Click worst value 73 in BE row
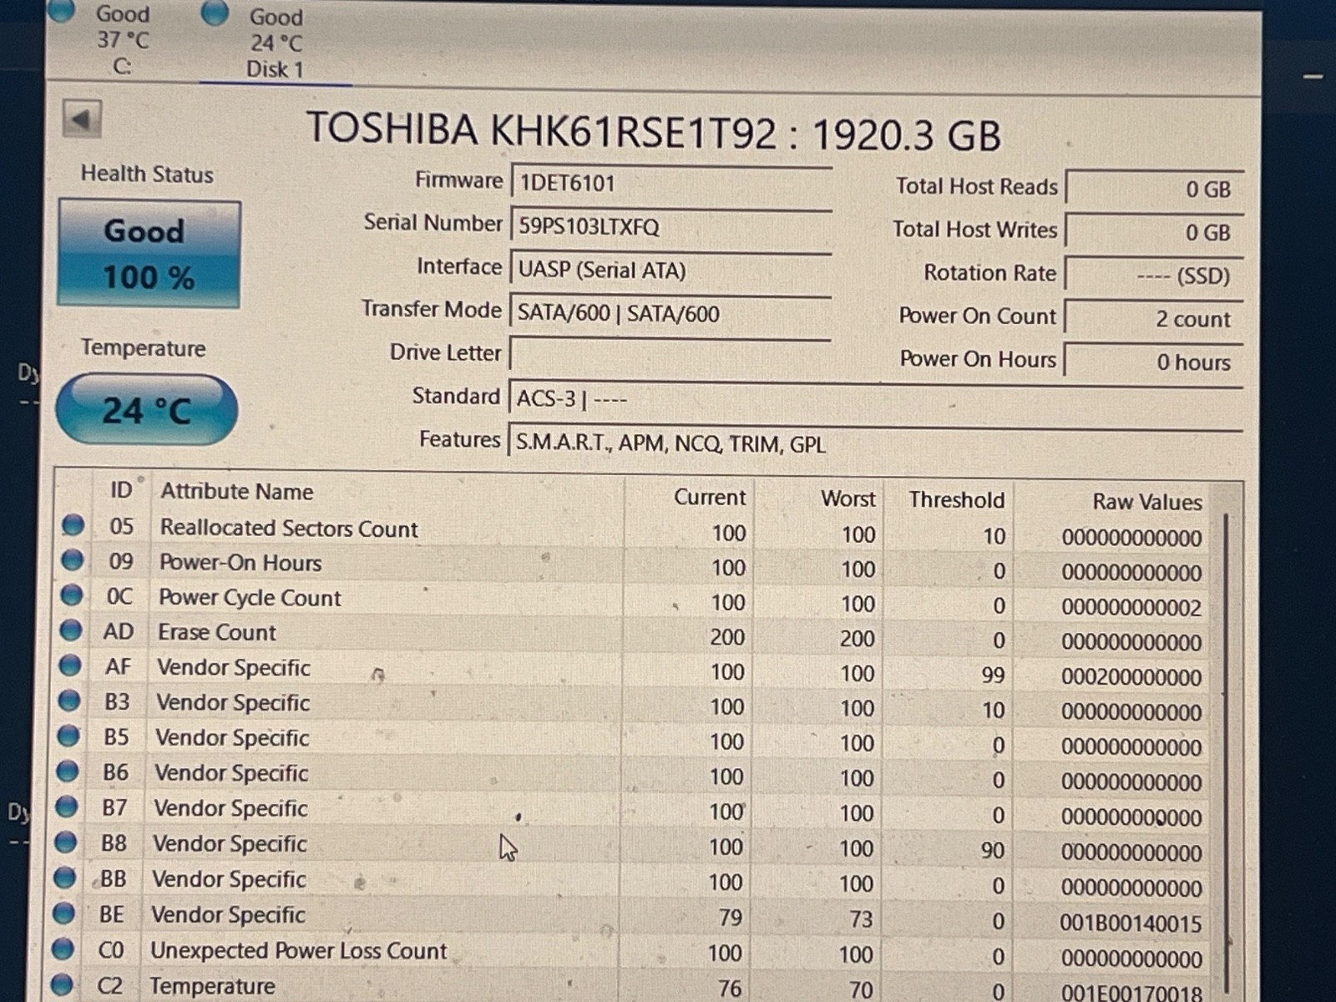The width and height of the screenshot is (1336, 1002). pos(861,919)
